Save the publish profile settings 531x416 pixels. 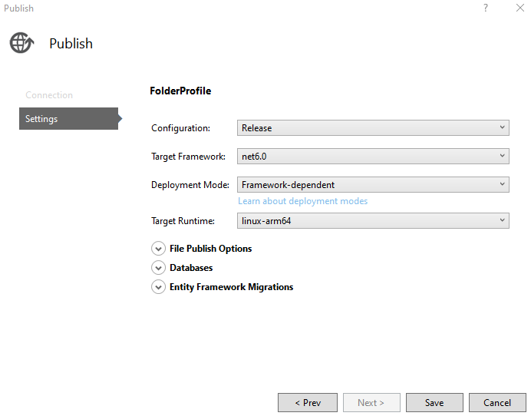point(434,402)
